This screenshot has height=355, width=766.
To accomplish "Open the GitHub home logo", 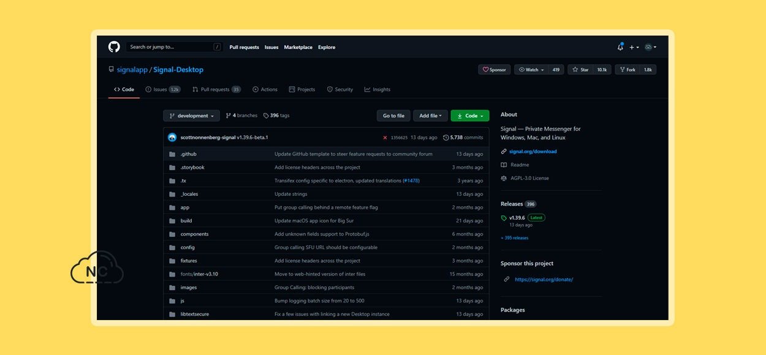I will point(114,47).
